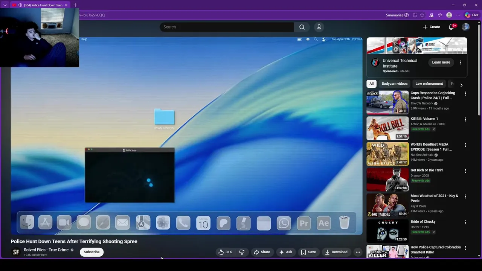Screen dimensions: 482x271
Task: Add page to favorites with star icon
Action: pos(422,15)
